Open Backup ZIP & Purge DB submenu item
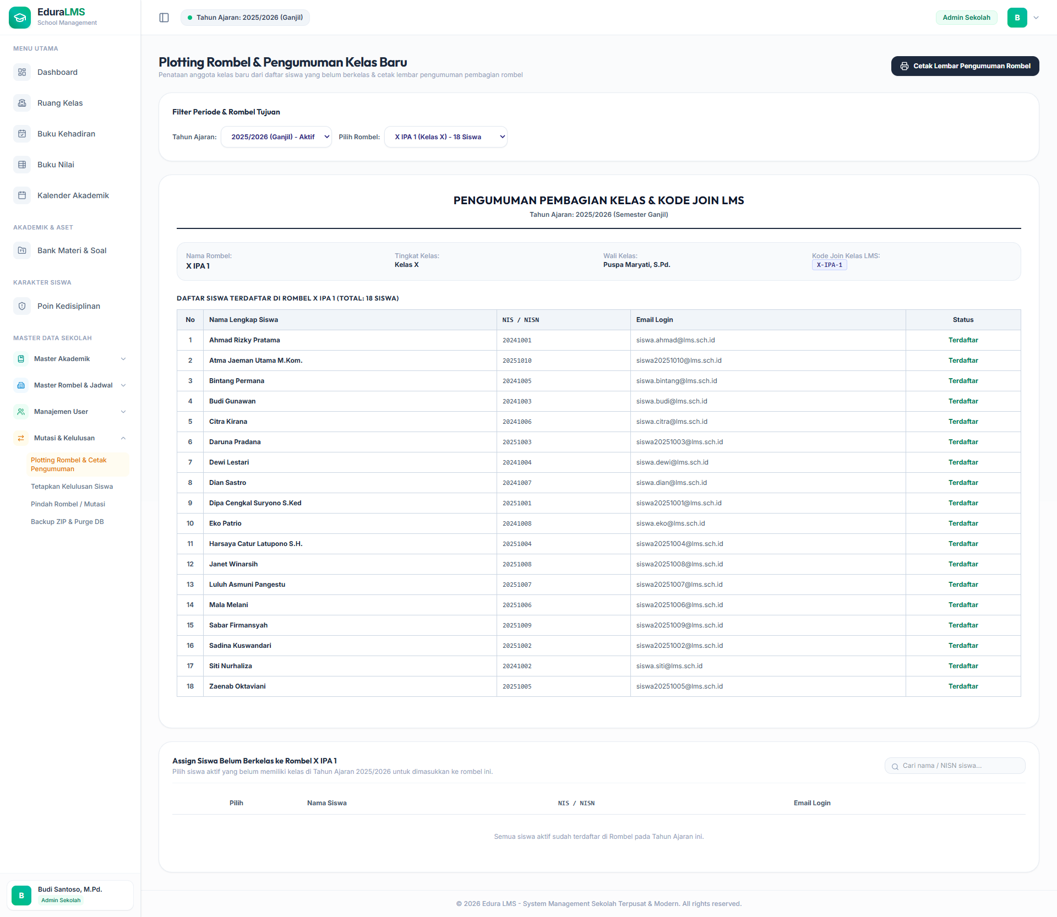 (67, 522)
